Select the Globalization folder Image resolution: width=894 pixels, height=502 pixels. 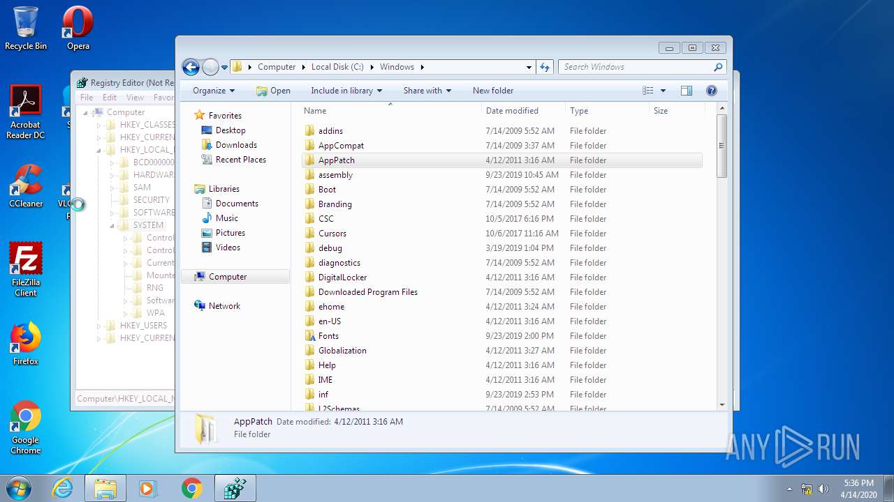coord(342,351)
